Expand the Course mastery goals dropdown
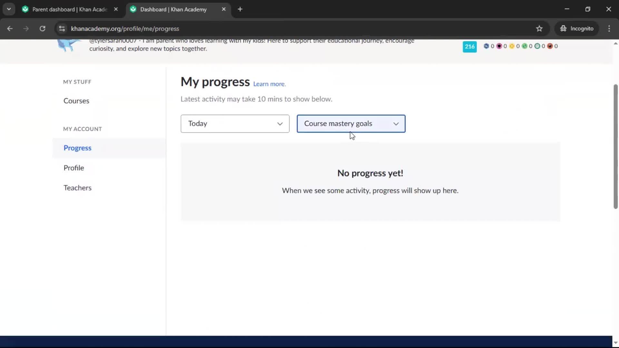 (x=351, y=124)
